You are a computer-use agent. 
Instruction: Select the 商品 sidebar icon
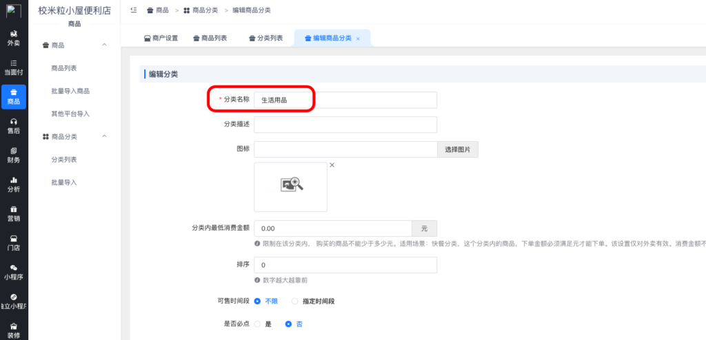click(14, 96)
